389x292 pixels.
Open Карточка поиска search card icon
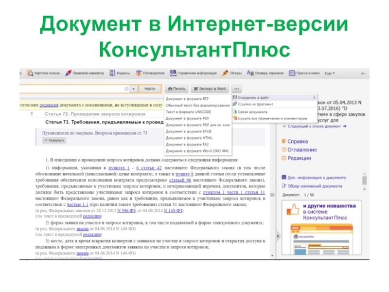[30, 73]
